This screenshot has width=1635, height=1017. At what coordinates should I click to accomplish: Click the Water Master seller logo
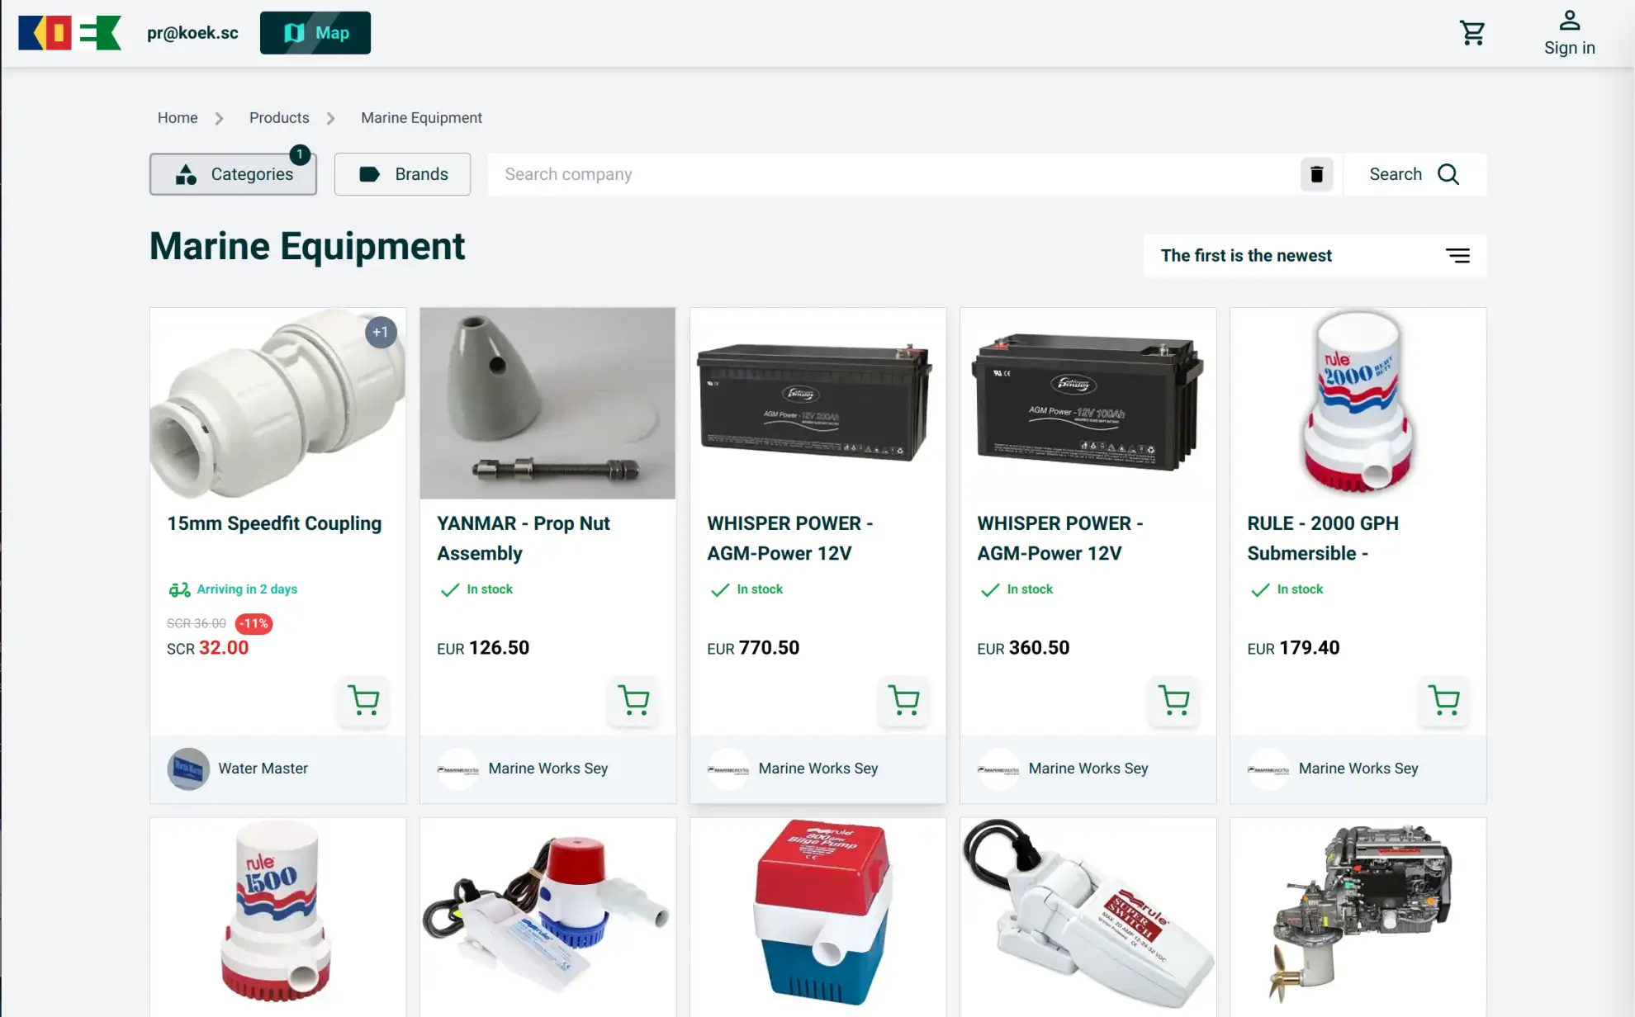(188, 769)
